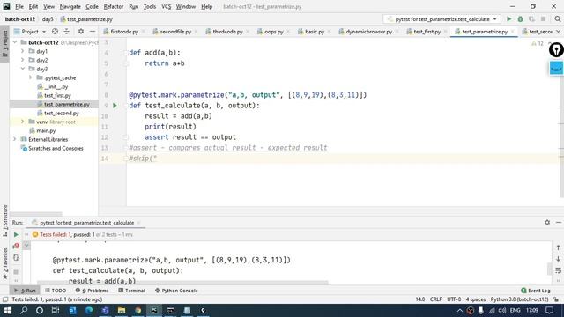The image size is (564, 317).
Task: Click the Run output horizontal scrollbar
Action: click(x=182, y=283)
